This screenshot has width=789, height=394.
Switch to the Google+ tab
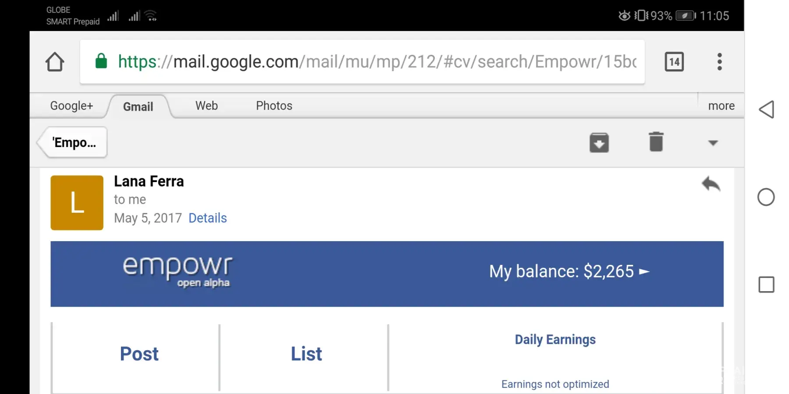(71, 106)
